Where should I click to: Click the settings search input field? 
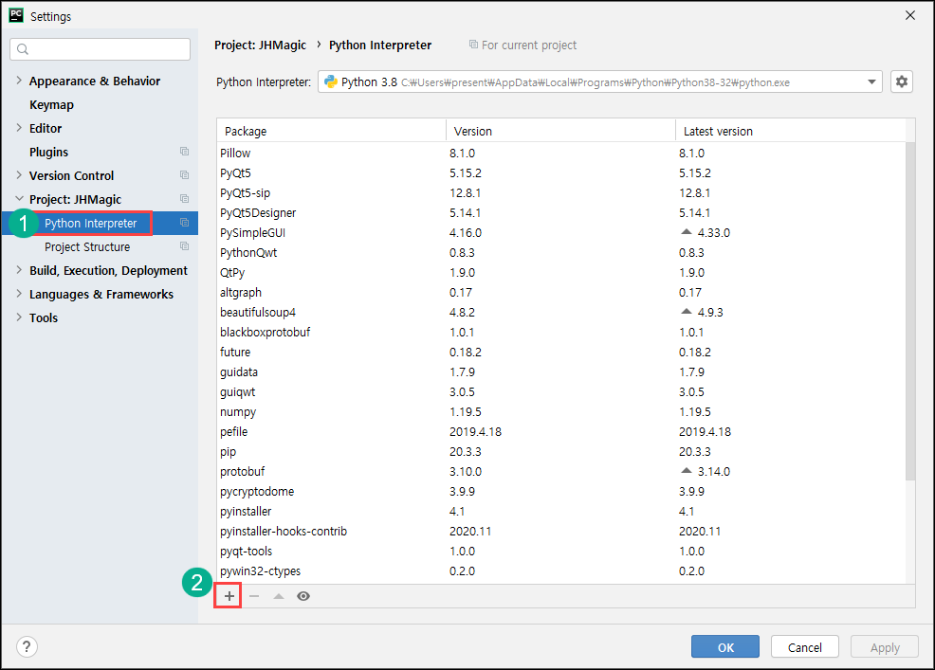pyautogui.click(x=101, y=49)
